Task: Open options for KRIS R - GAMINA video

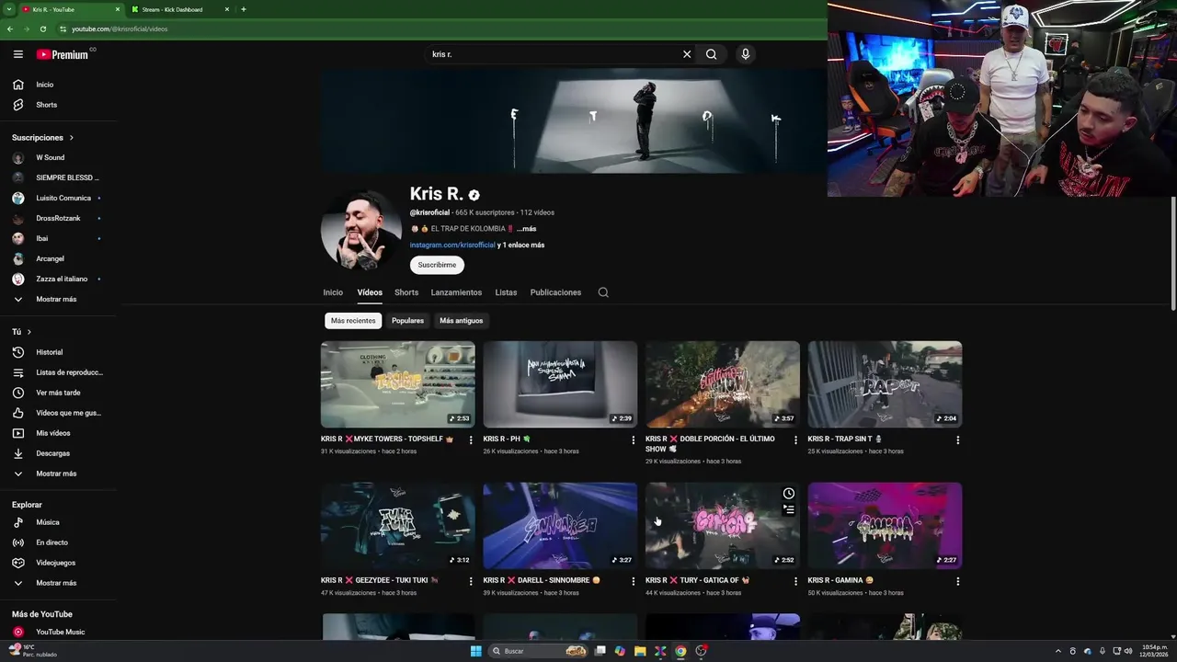Action: pyautogui.click(x=957, y=581)
